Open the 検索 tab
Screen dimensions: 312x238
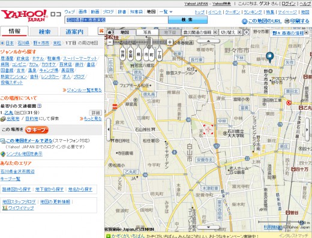(x=44, y=32)
